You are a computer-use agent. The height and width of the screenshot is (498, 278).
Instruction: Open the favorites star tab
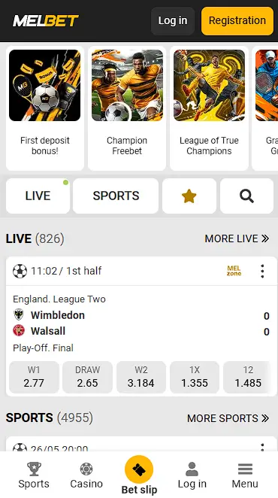(189, 196)
